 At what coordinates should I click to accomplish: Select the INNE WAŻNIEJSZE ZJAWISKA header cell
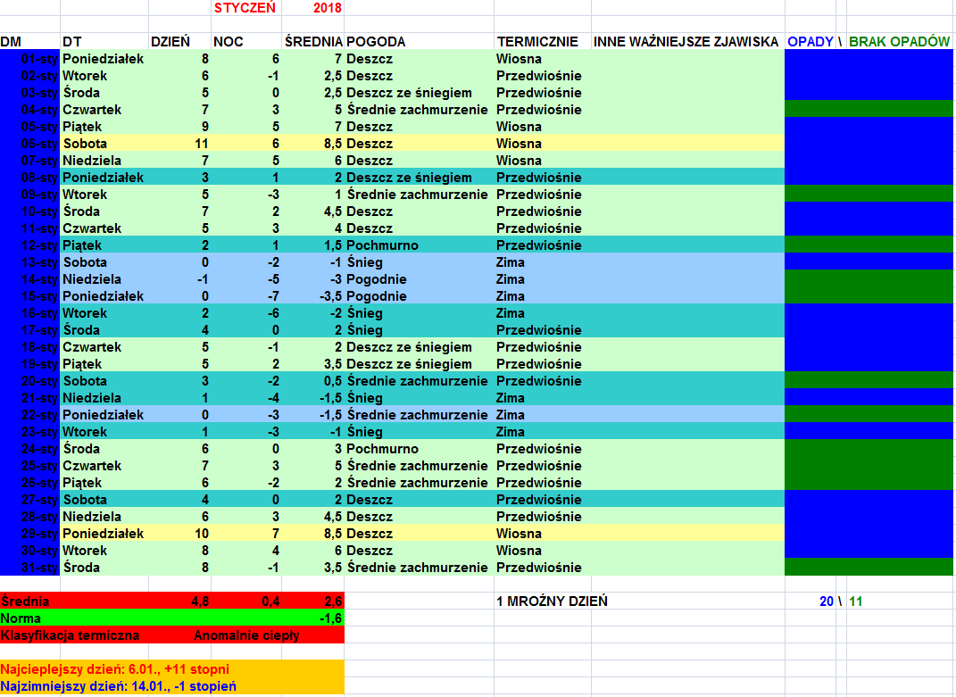(x=686, y=42)
